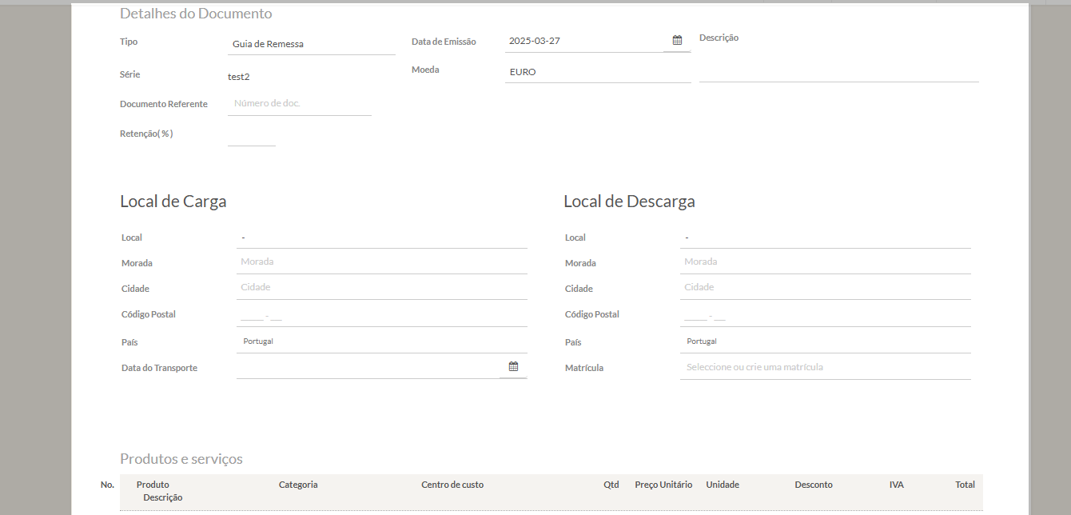This screenshot has width=1071, height=515.
Task: Click the Série label
Action: 129,74
